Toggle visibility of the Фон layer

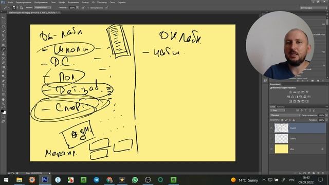tap(271, 149)
